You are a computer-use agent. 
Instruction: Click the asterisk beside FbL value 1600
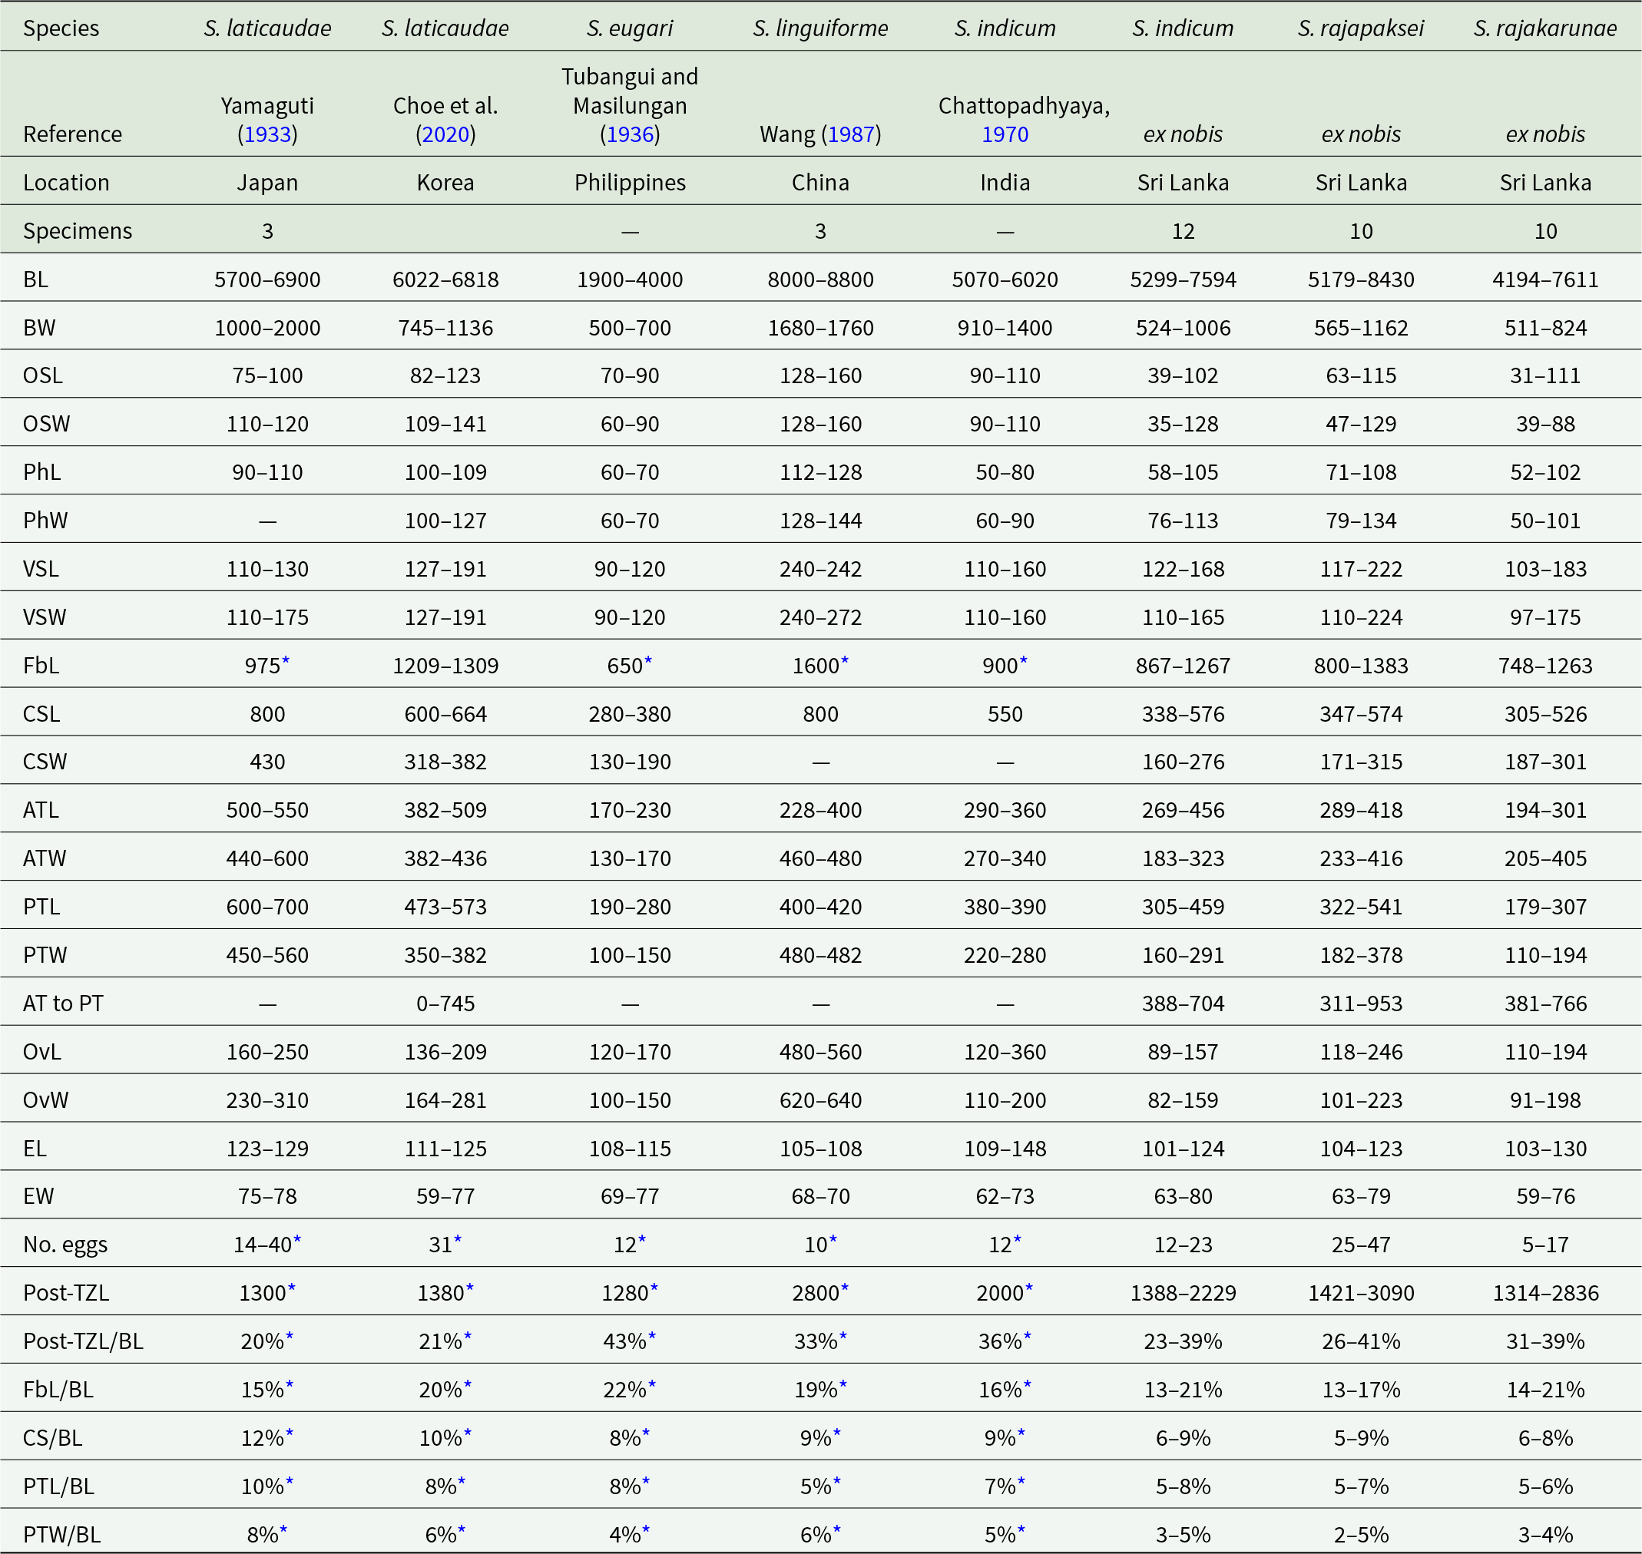(845, 660)
